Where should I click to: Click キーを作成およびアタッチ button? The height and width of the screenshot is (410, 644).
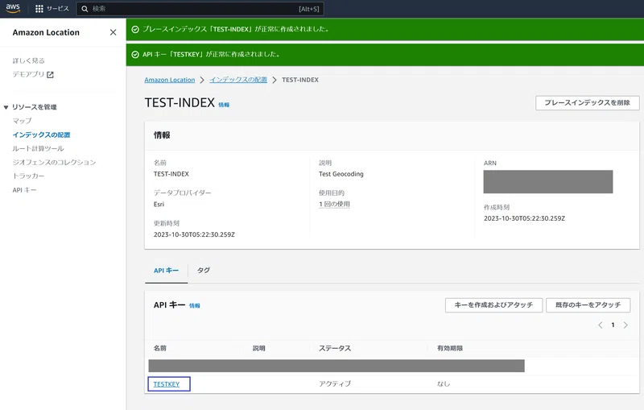tap(493, 304)
